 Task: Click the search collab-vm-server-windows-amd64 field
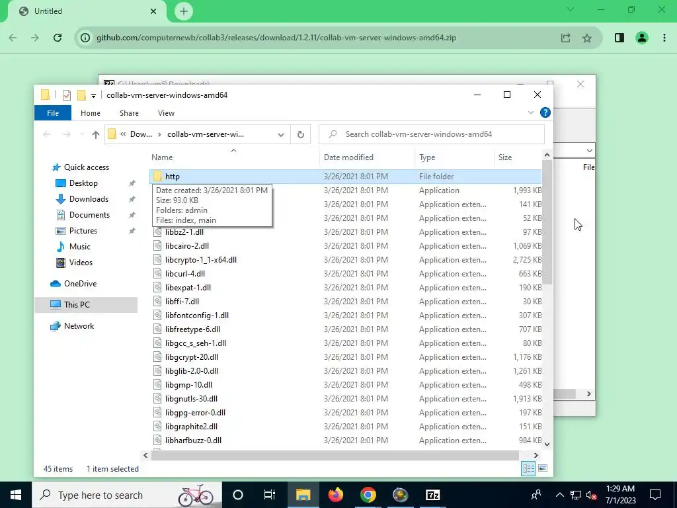(432, 134)
